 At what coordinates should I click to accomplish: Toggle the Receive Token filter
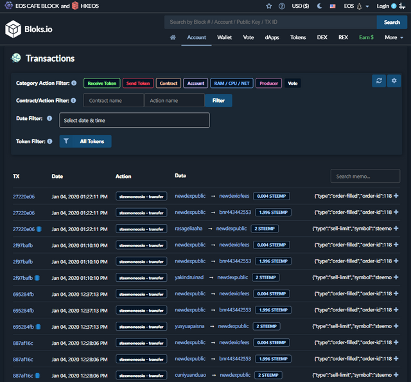[x=102, y=83]
